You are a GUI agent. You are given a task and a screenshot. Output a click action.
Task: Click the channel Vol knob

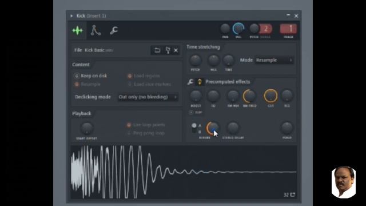click(x=238, y=29)
